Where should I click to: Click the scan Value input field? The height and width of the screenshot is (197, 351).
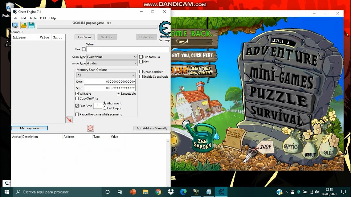(128, 49)
